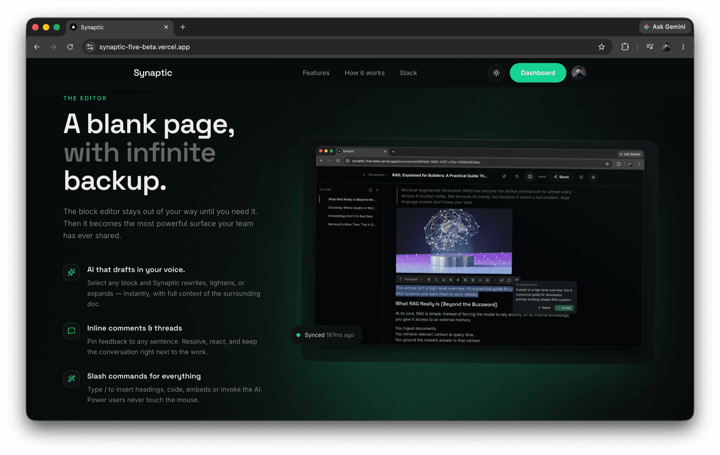Go to the Stack nav link
The height and width of the screenshot is (455, 720).
click(x=408, y=73)
